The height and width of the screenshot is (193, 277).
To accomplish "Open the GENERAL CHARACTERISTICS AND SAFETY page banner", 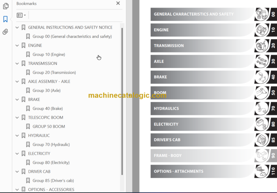I will click(202, 14).
